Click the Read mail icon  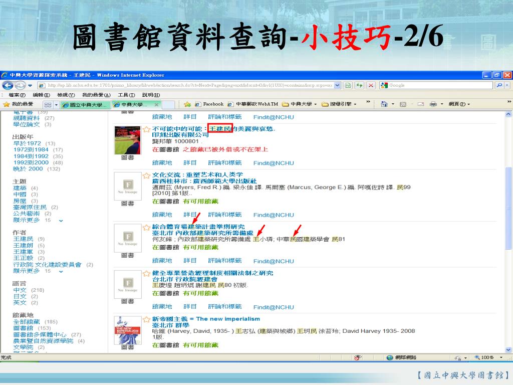[421, 104]
